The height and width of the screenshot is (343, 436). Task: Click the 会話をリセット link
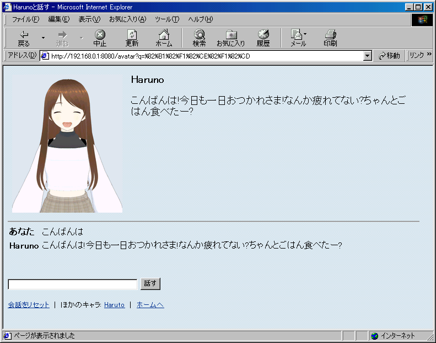tap(29, 305)
